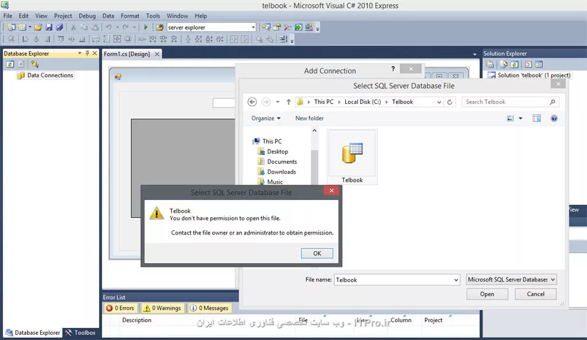Expand the address bar path history dropdown
Image resolution: width=587 pixels, height=340 pixels.
point(439,102)
